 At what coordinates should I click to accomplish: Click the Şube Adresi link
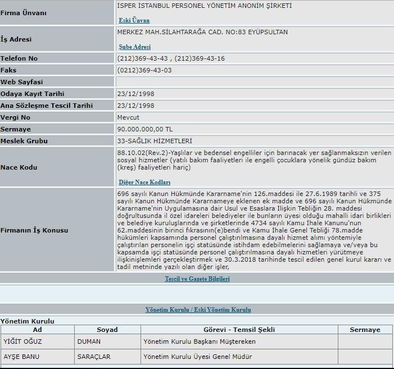pos(134,47)
